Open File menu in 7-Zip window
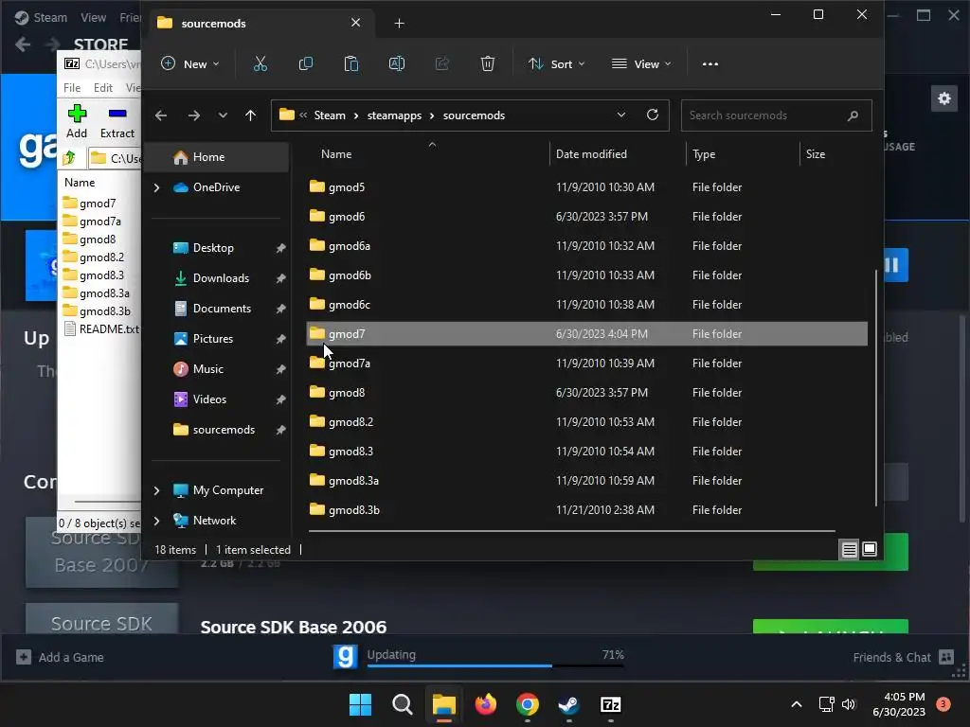 click(x=72, y=88)
